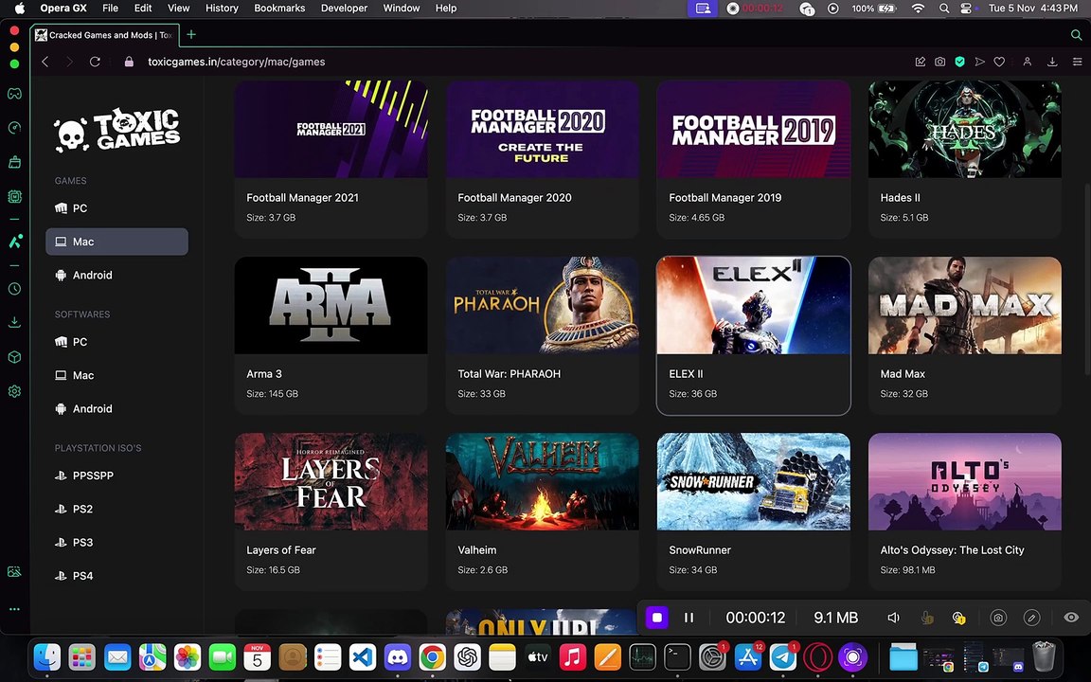
Task: Select Android under Softwares category
Action: coord(116,408)
